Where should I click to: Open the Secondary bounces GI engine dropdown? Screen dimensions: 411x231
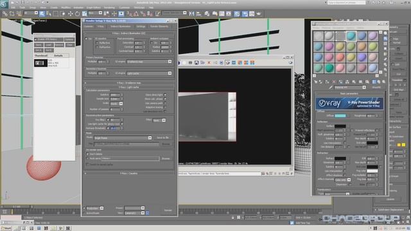150,73
